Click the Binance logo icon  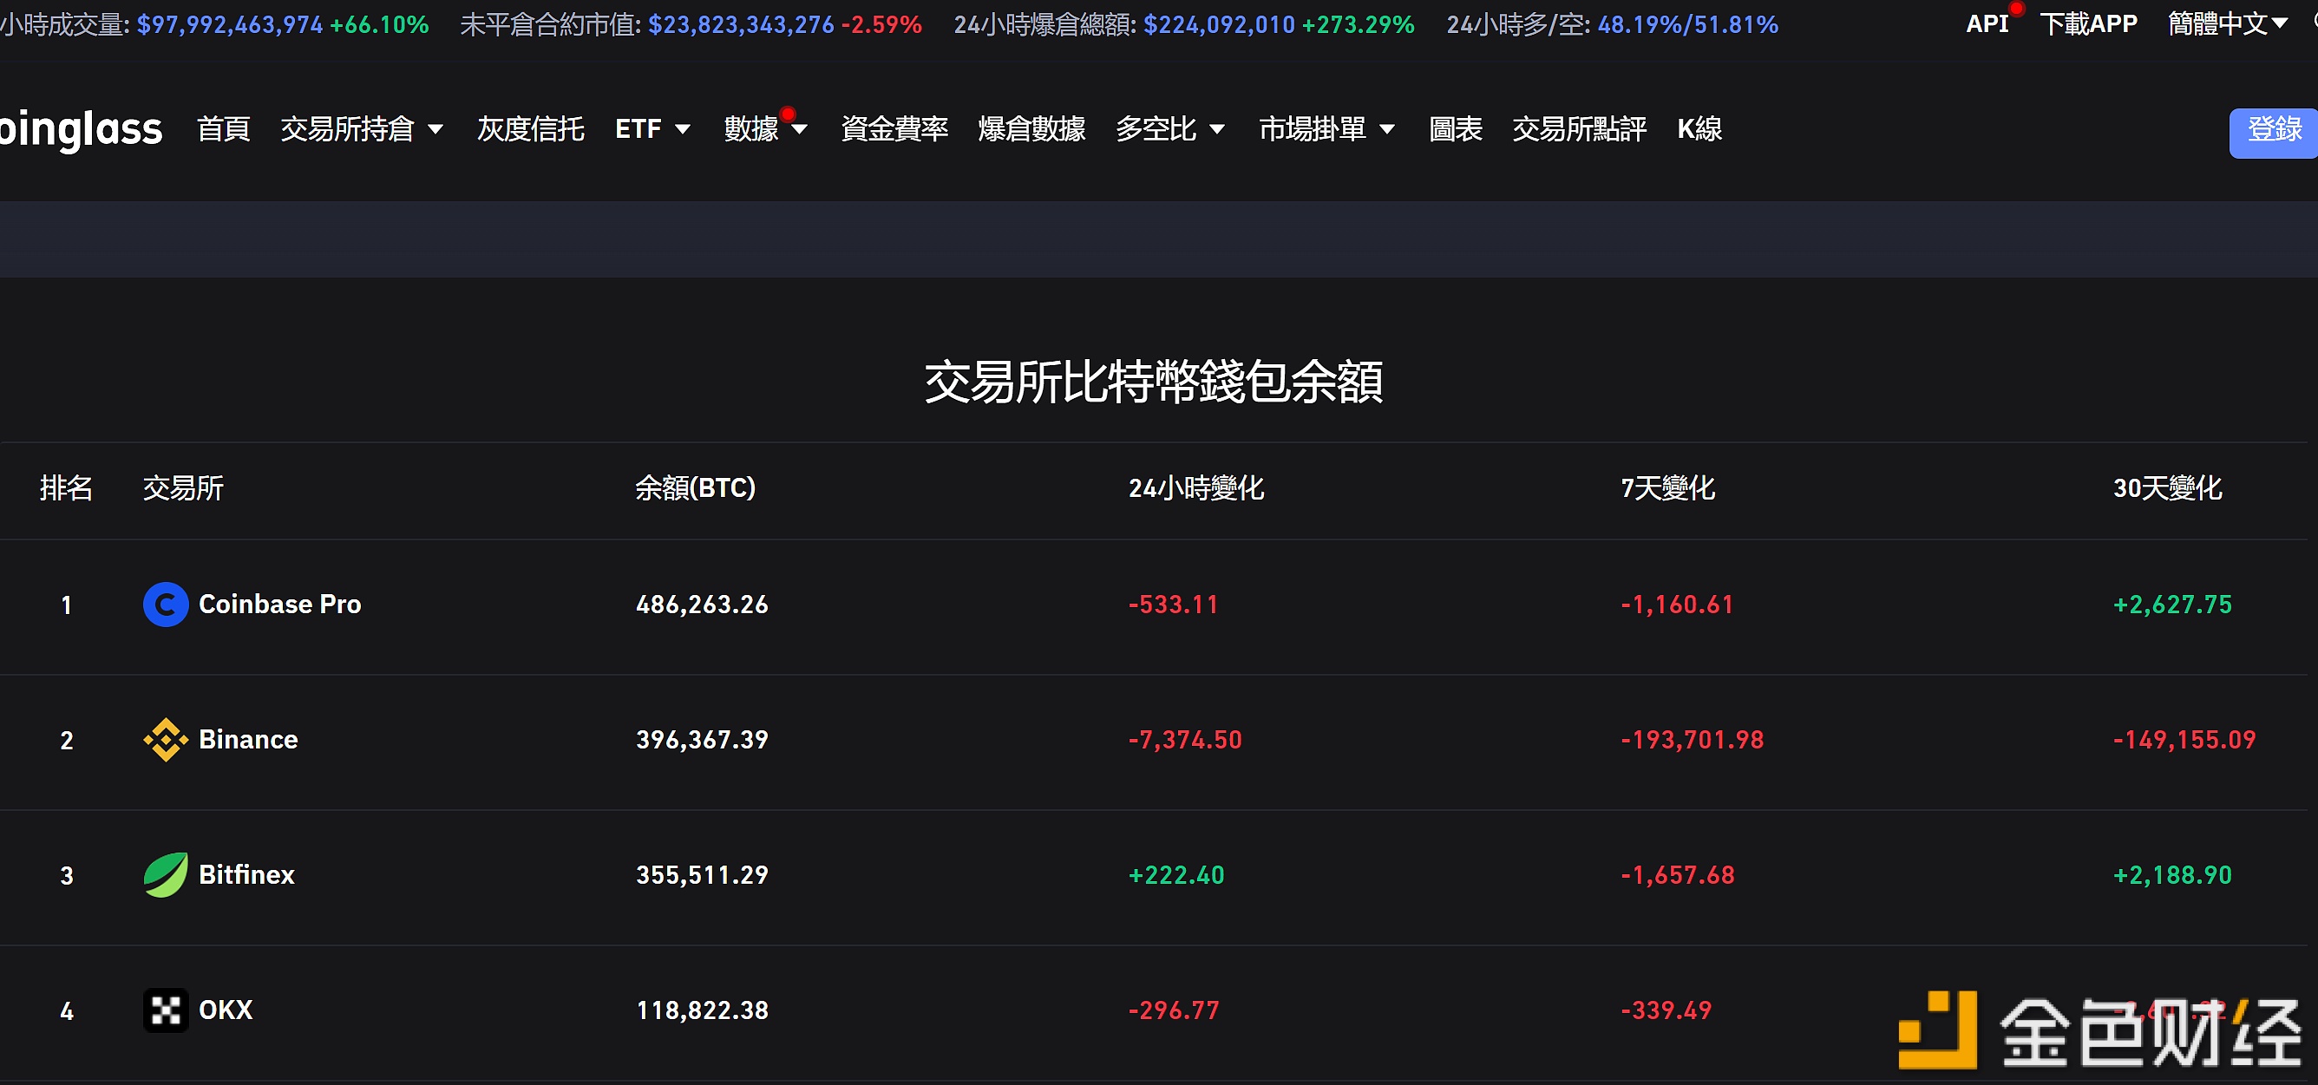tap(166, 740)
